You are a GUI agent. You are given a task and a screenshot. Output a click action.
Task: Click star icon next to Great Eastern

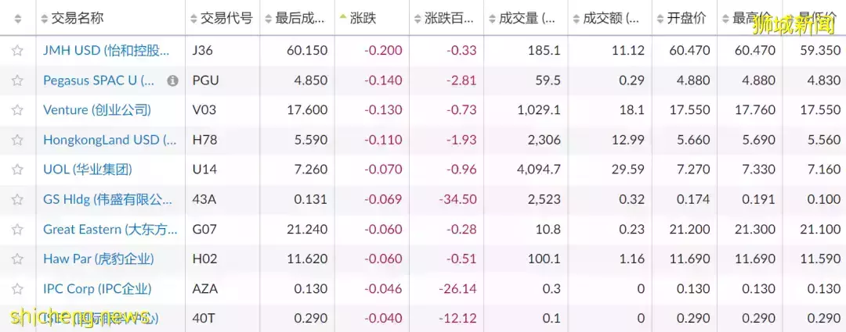click(17, 230)
